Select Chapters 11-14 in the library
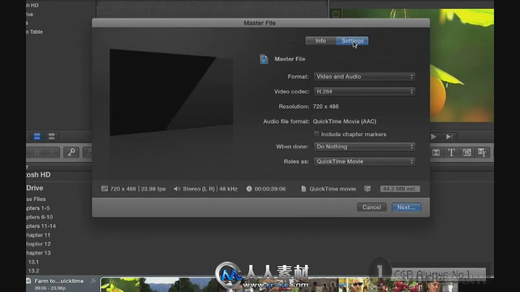 click(41, 226)
